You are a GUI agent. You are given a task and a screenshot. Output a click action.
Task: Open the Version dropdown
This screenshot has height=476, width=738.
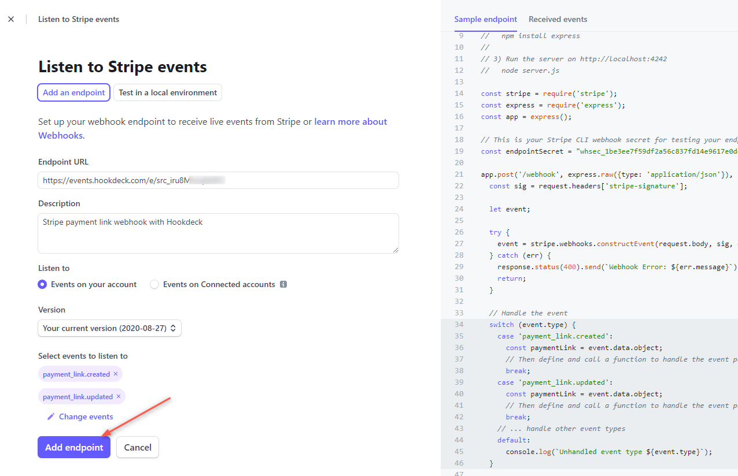(x=110, y=328)
